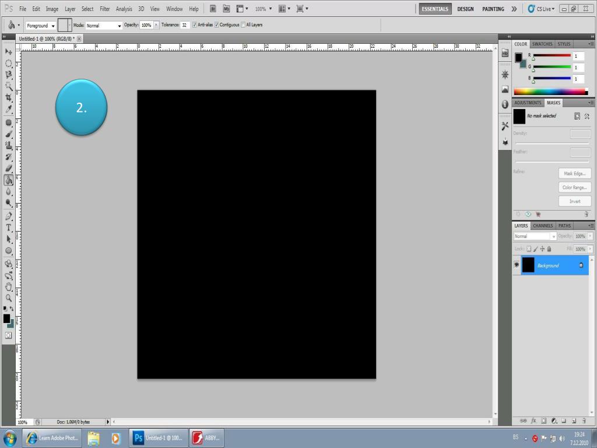The height and width of the screenshot is (448, 597).
Task: Open the CS Live dropdown
Action: coord(542,9)
